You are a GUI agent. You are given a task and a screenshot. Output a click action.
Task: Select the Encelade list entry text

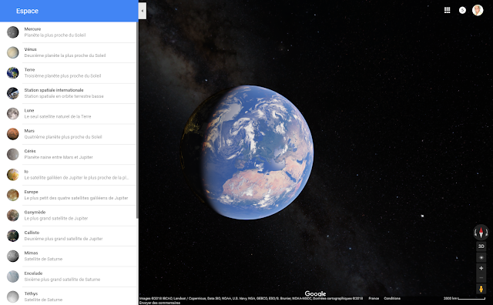coord(33,273)
